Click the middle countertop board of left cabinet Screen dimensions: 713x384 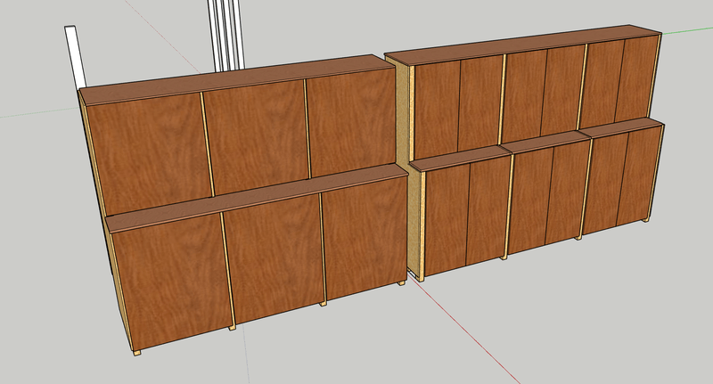(257, 199)
